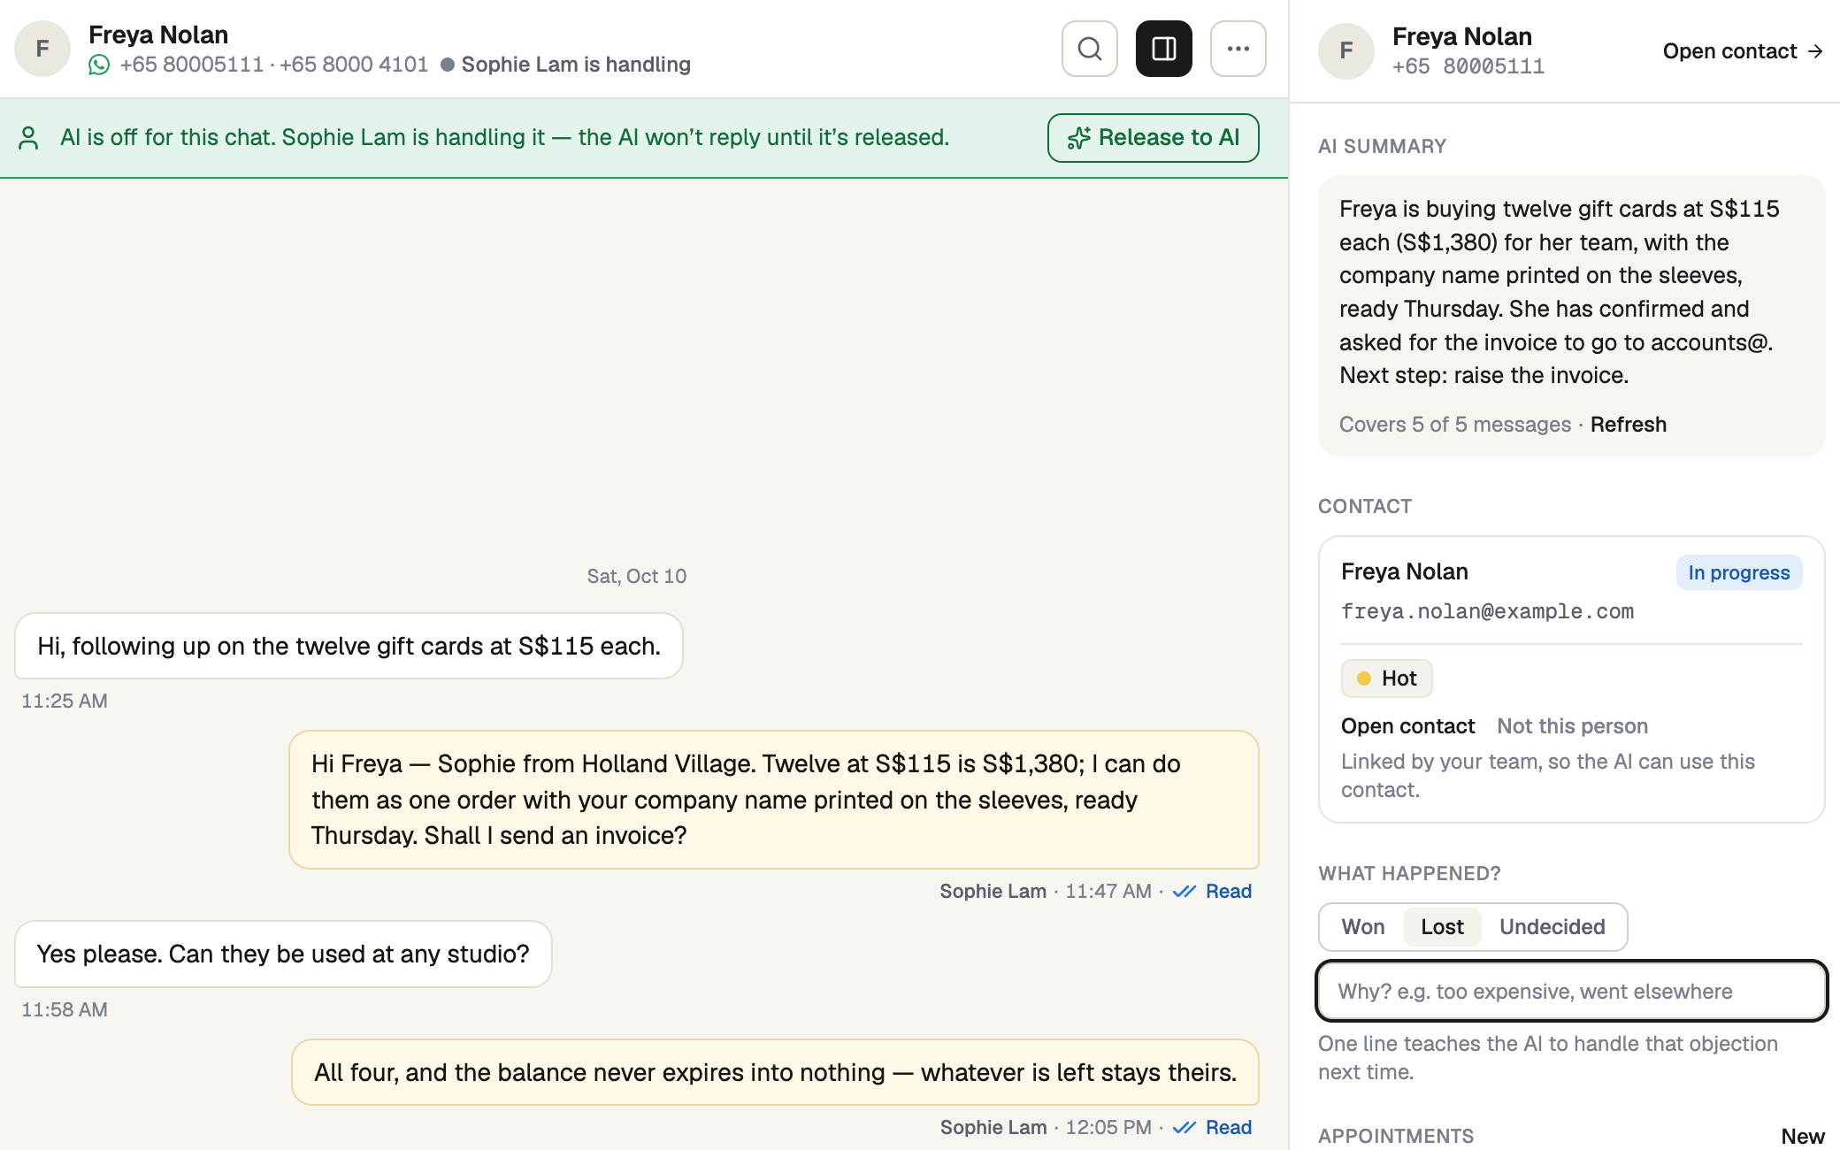The image size is (1840, 1150).
Task: Mark the outcome as Lost
Action: click(1442, 927)
